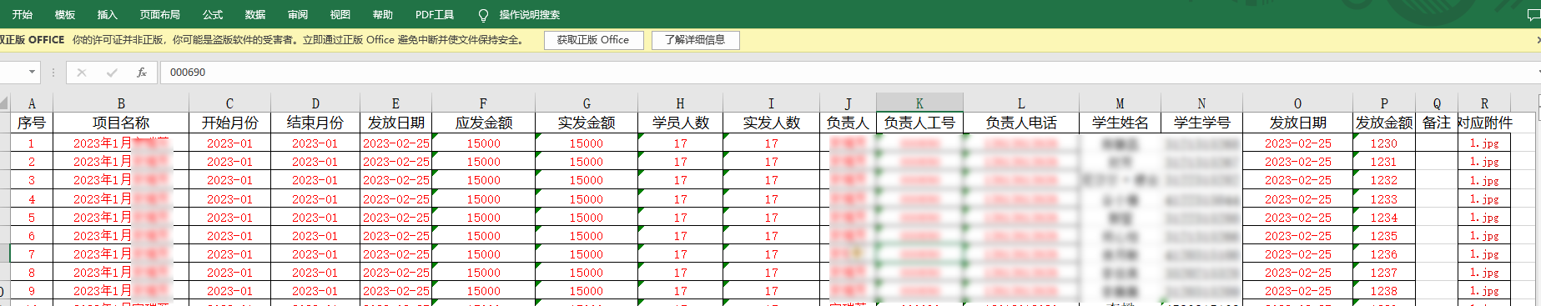Viewport: 1541px width, 306px height.
Task: Open the 数据 ribbon tab
Action: click(255, 15)
